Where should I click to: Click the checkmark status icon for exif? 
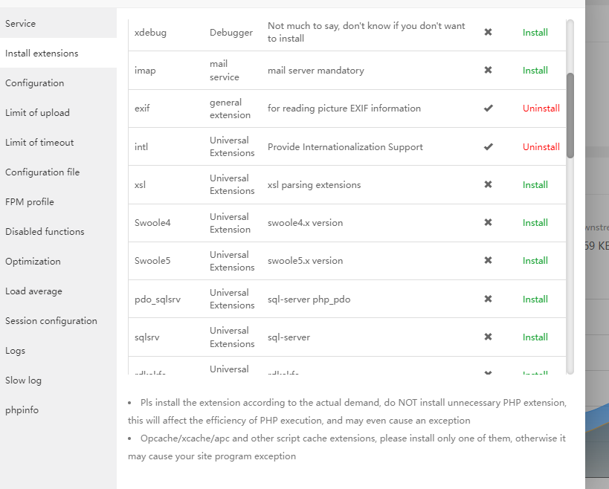click(x=488, y=108)
